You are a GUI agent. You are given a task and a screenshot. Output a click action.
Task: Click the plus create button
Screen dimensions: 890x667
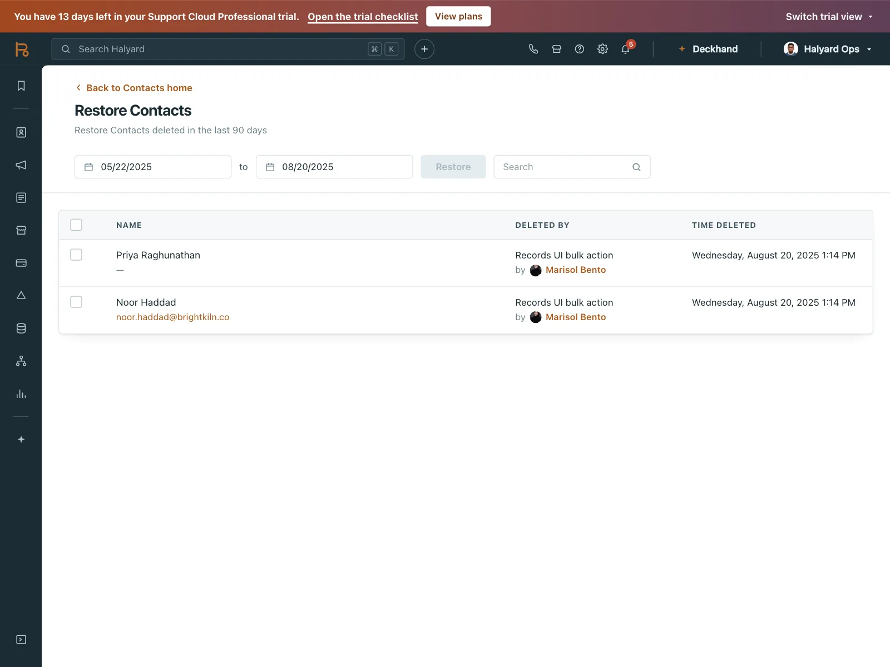coord(424,49)
